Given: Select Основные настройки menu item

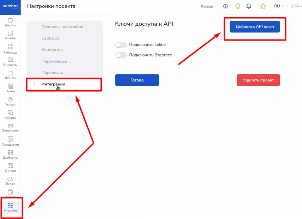Looking at the screenshot, I should 62,27.
